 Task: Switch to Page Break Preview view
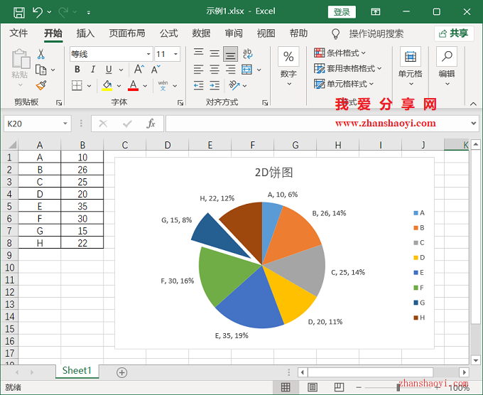pyautogui.click(x=339, y=387)
